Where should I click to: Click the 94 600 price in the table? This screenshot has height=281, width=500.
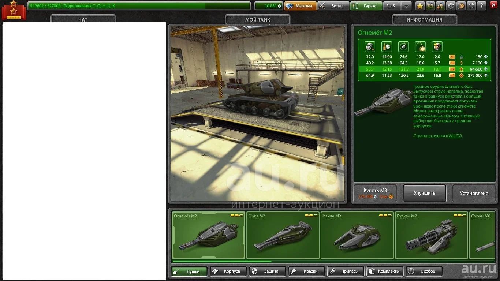click(476, 69)
